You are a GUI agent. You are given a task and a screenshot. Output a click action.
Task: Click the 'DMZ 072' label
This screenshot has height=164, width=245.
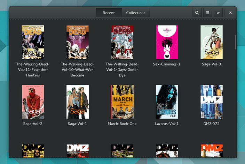point(211,124)
